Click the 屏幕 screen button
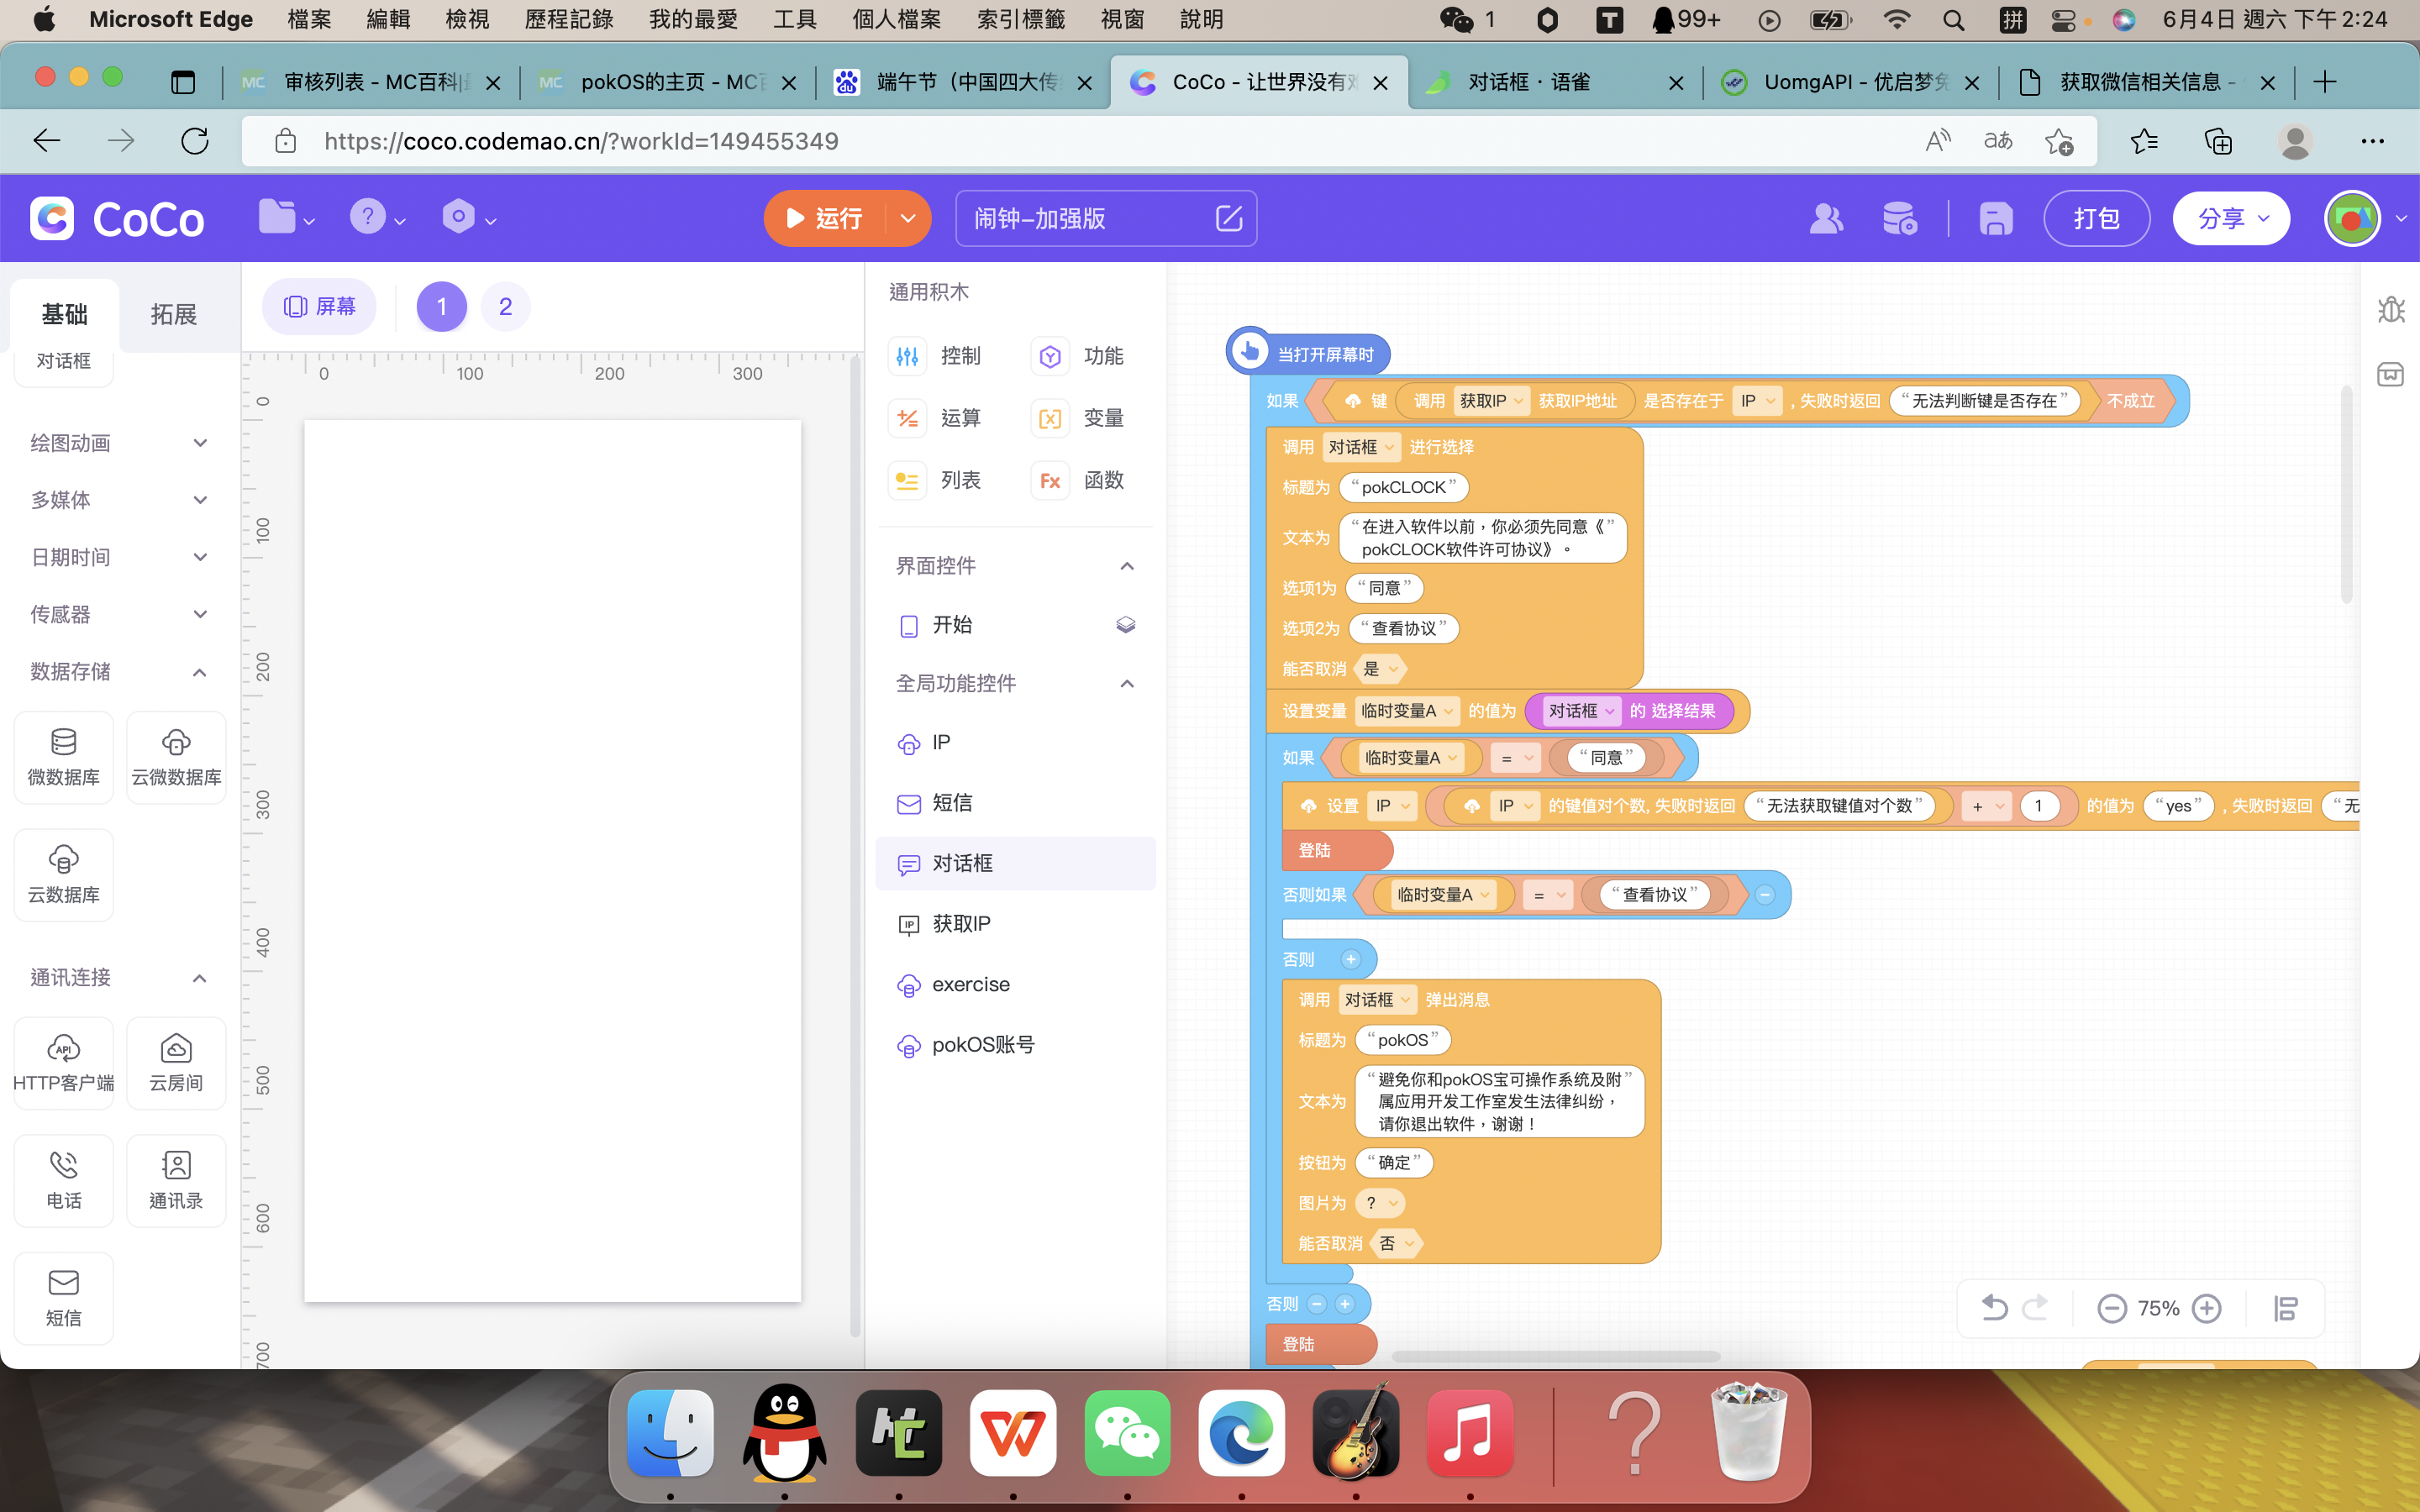2420x1512 pixels. click(319, 306)
